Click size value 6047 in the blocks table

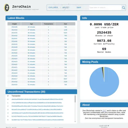coord(65,79)
